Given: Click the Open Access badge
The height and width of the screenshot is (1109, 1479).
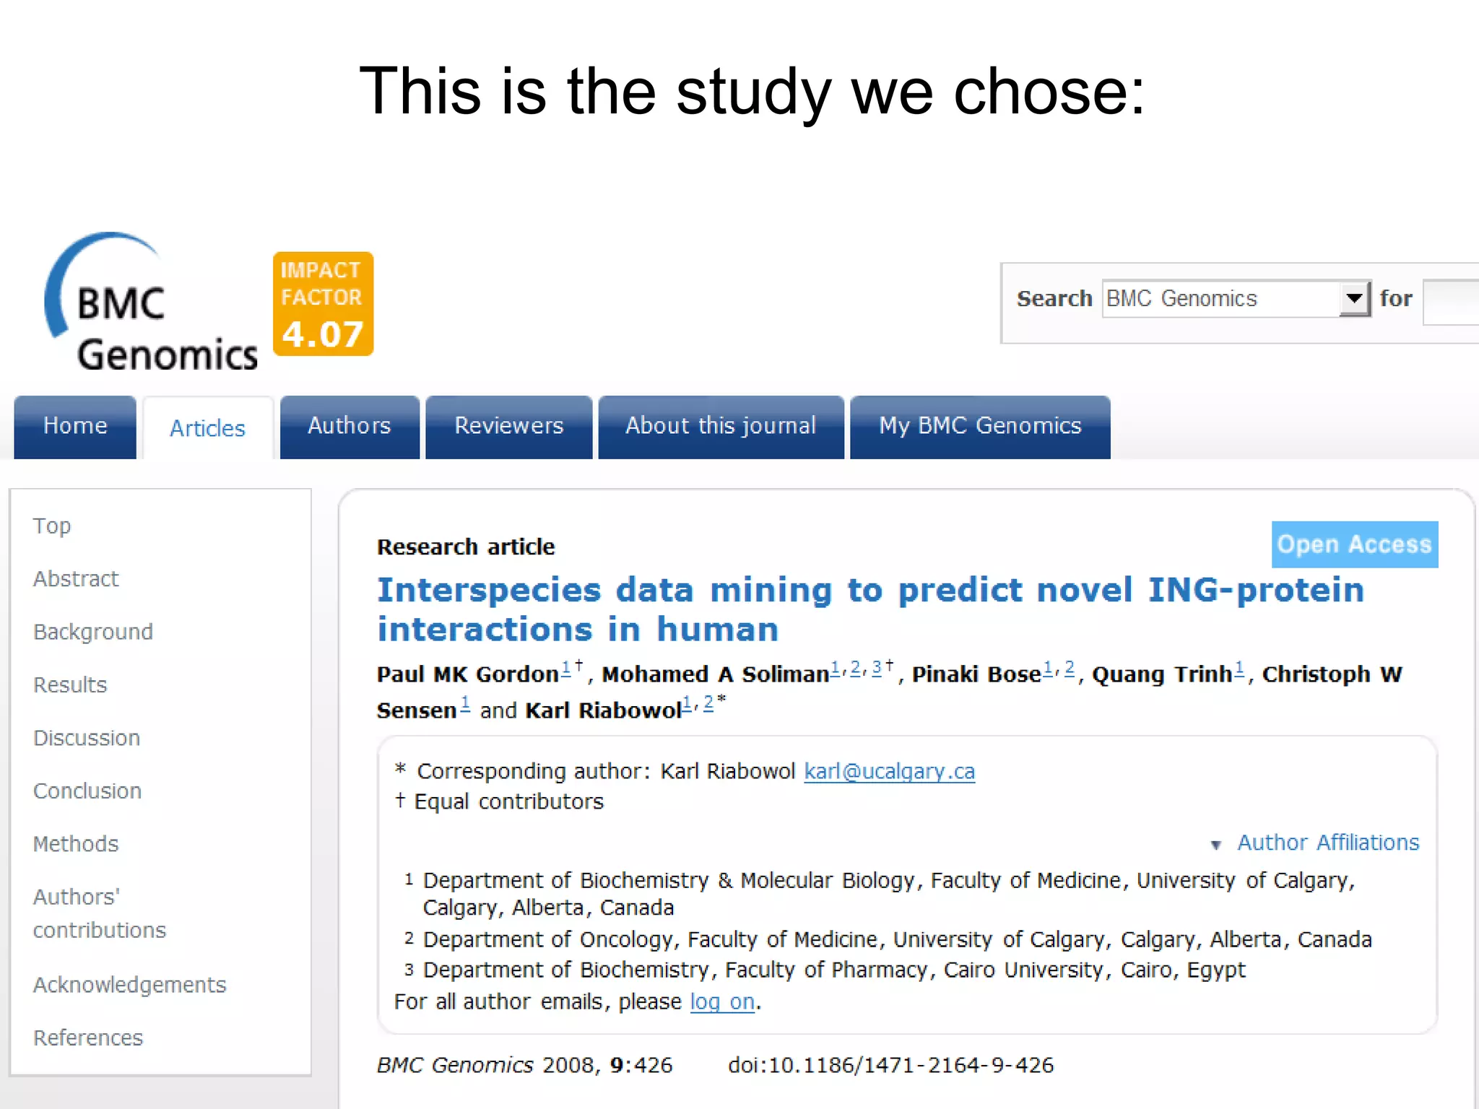Looking at the screenshot, I should point(1355,544).
